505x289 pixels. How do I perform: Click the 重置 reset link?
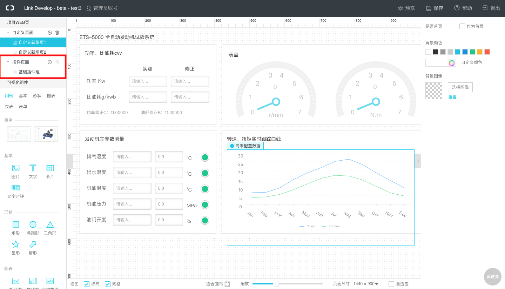(x=452, y=97)
